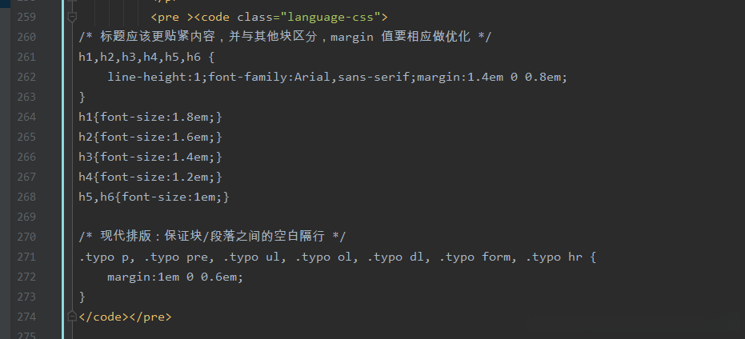The width and height of the screenshot is (745, 339).
Task: Click line number 262 in the gutter
Action: click(26, 77)
